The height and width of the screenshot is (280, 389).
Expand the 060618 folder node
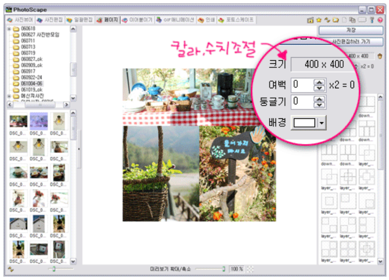(x=9, y=29)
